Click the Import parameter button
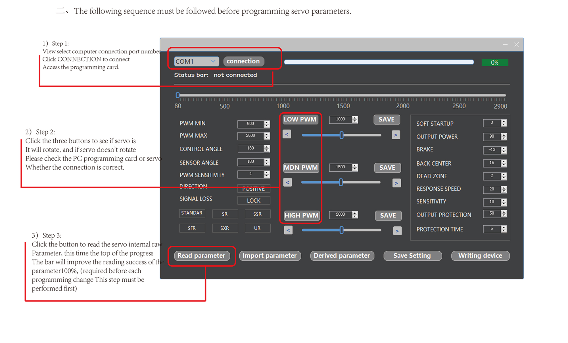 point(270,256)
